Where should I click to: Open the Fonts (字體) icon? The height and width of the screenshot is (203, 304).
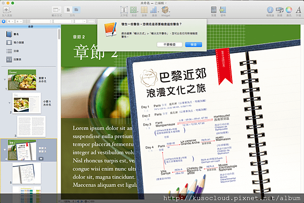(x=298, y=10)
